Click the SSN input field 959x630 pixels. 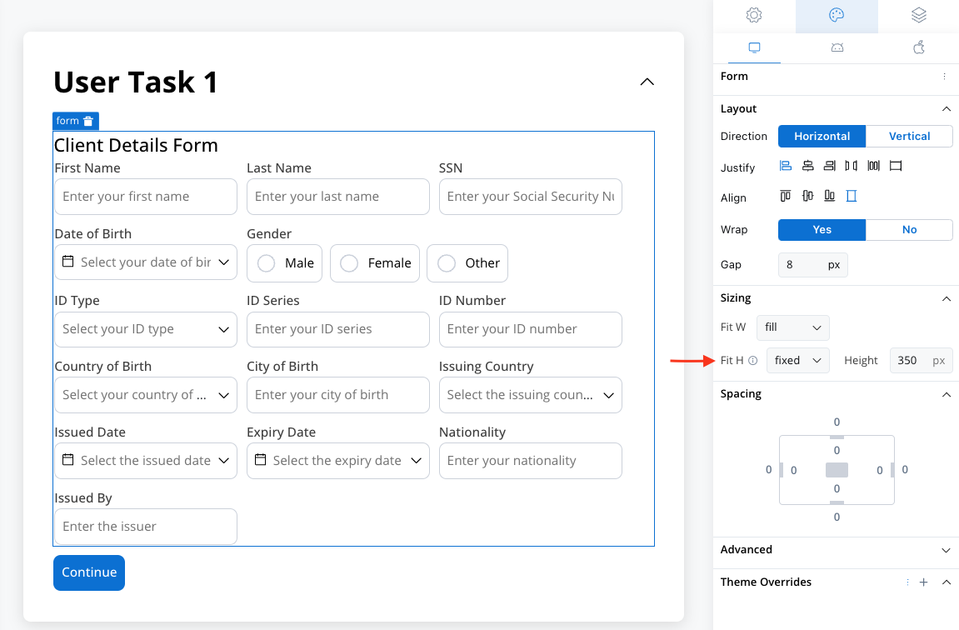[530, 197]
